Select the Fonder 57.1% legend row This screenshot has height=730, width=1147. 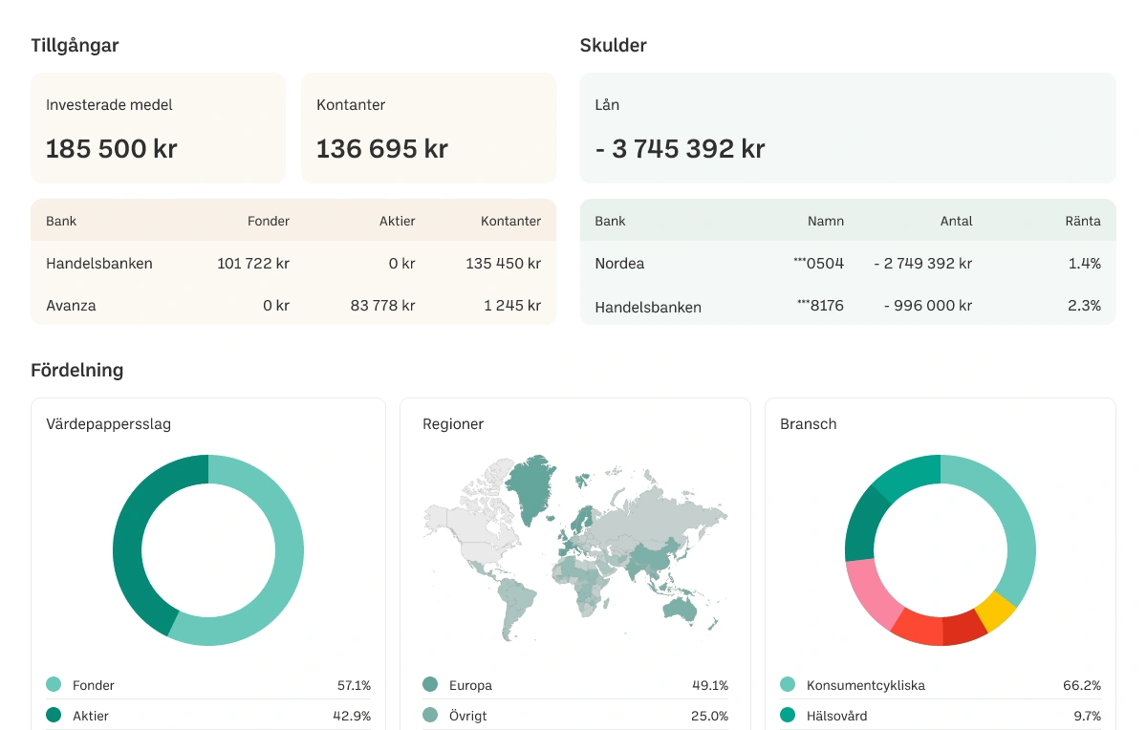[208, 685]
